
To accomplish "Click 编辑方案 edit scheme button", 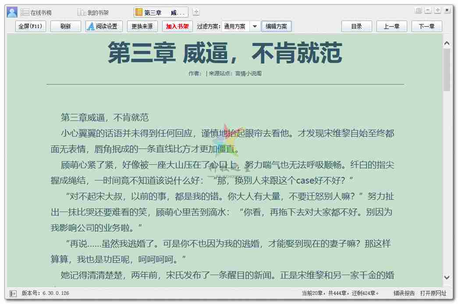I will 276,26.
